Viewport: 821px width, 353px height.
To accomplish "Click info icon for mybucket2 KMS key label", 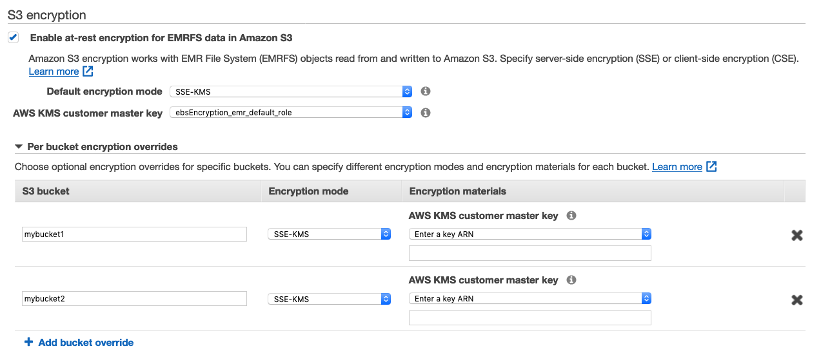I will [571, 280].
